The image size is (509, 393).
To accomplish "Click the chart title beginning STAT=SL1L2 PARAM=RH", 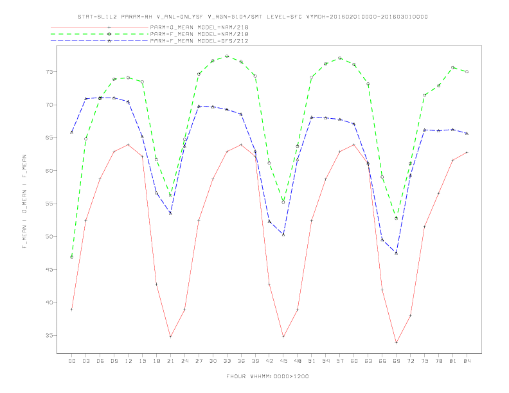I will click(253, 17).
